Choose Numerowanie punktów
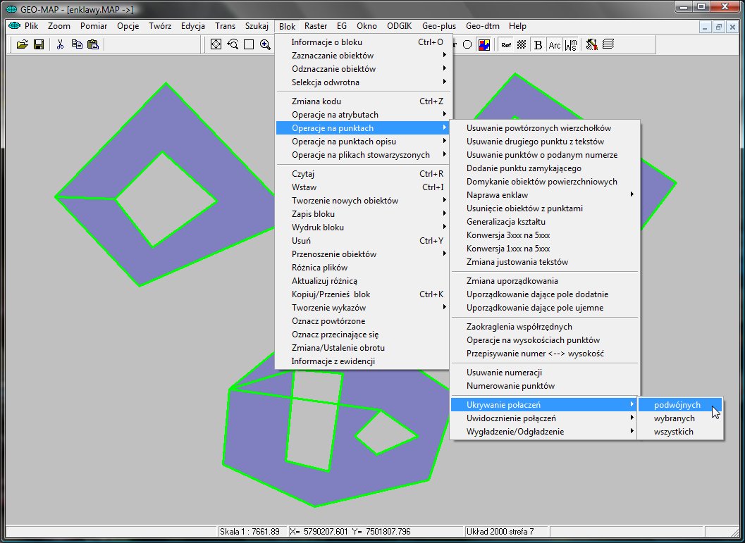This screenshot has height=543, width=745. tap(545, 386)
